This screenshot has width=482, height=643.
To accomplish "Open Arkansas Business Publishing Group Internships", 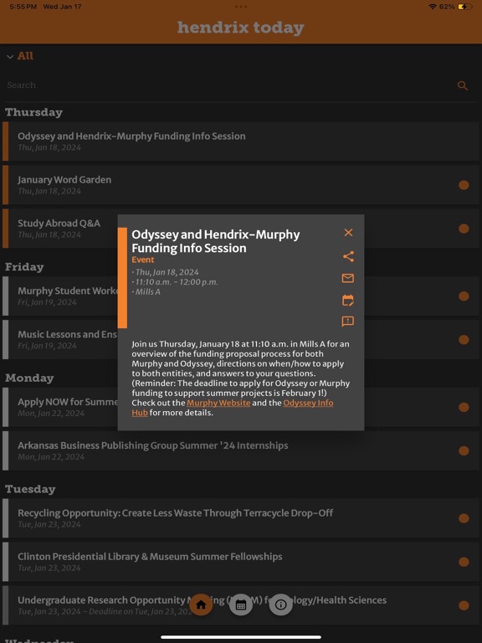I will pyautogui.click(x=241, y=450).
